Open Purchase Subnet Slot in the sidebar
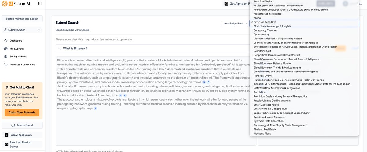This screenshot has width=367, height=152. pyautogui.click(x=22, y=65)
